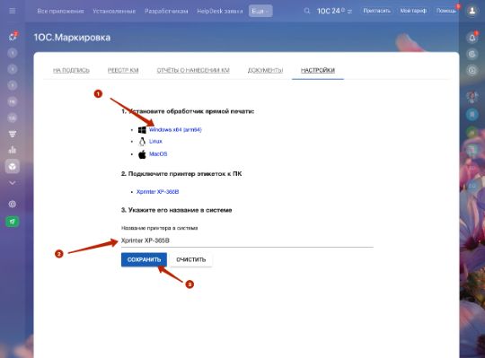Click the toggle icon next to "1OC 24"
The image size is (485, 358).
click(x=349, y=12)
